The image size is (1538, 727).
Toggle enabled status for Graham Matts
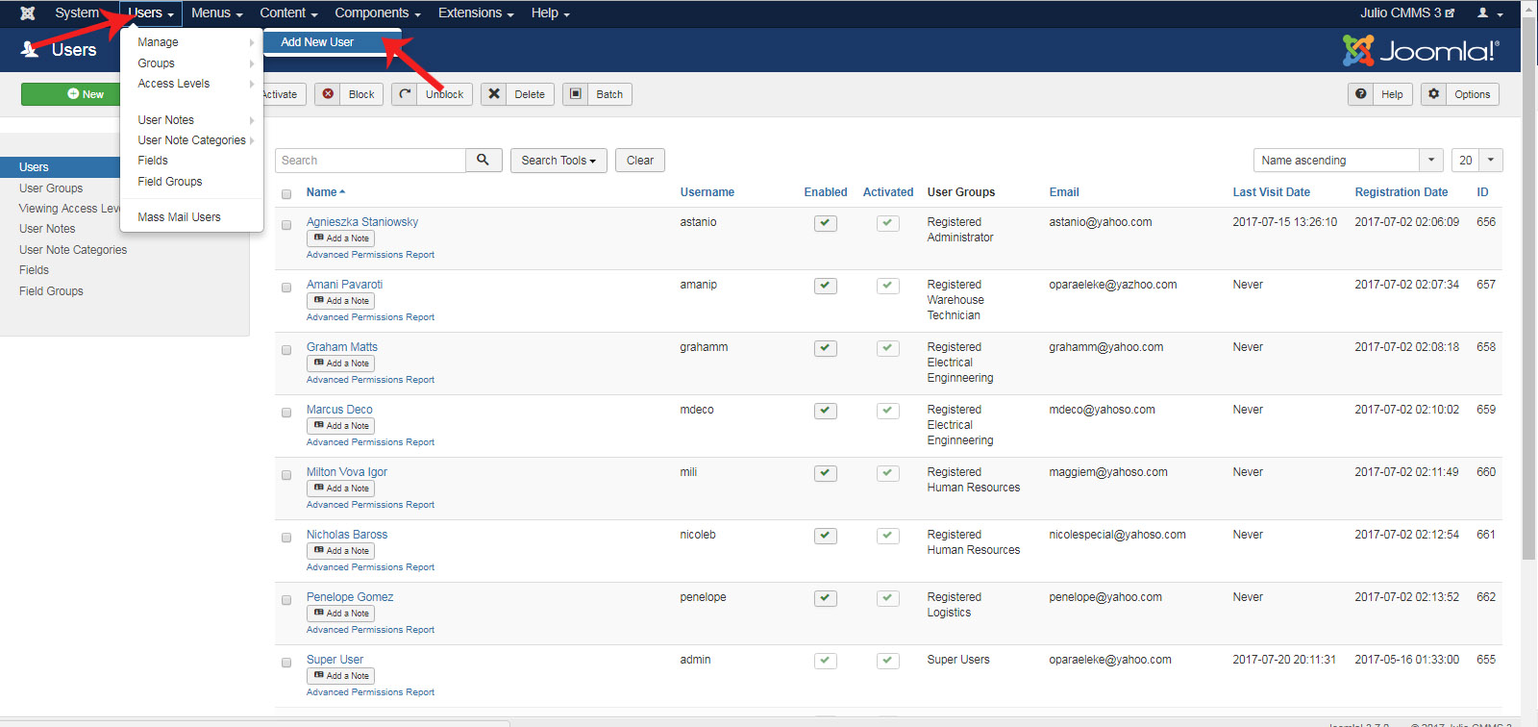click(x=826, y=348)
